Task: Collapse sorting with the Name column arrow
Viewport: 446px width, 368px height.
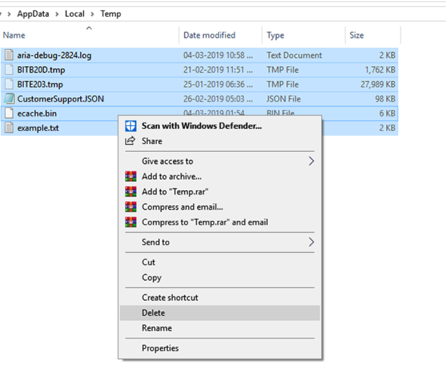Action: pyautogui.click(x=89, y=27)
